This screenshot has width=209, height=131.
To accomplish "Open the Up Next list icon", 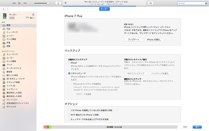I will [x=151, y=3].
